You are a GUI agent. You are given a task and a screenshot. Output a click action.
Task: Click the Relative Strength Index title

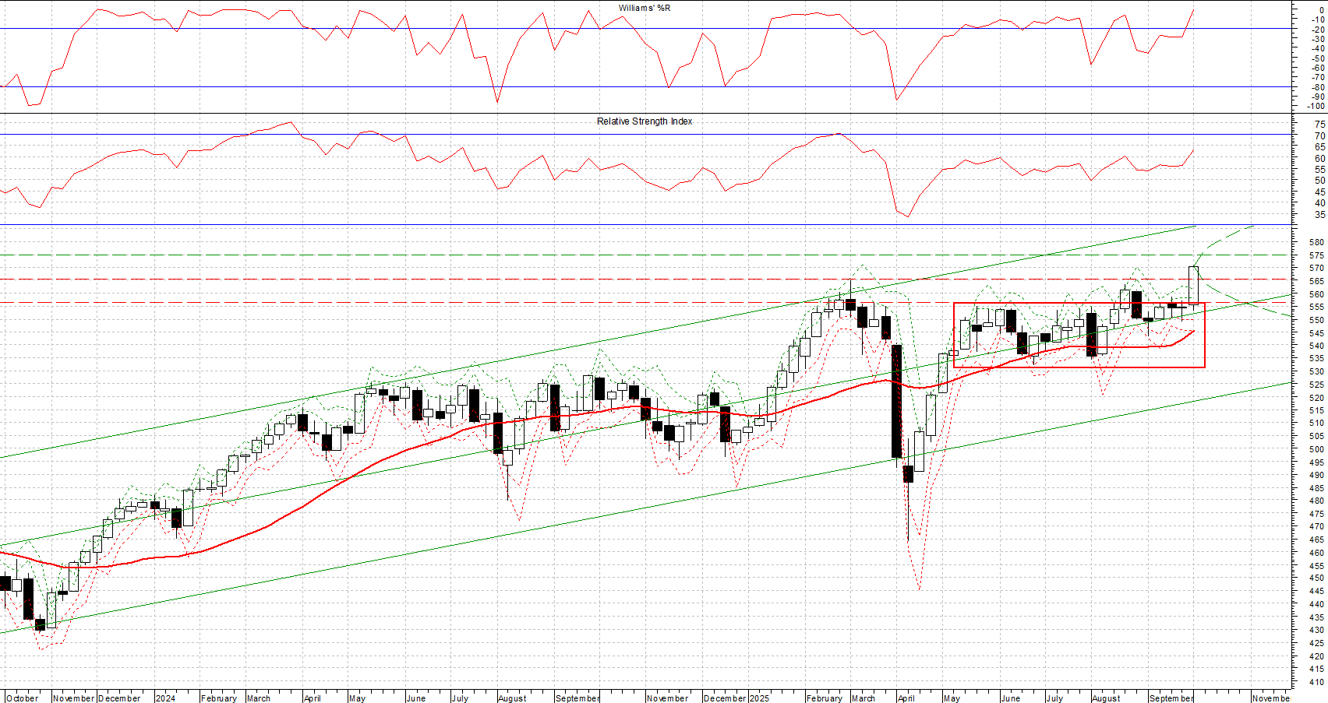pos(644,121)
